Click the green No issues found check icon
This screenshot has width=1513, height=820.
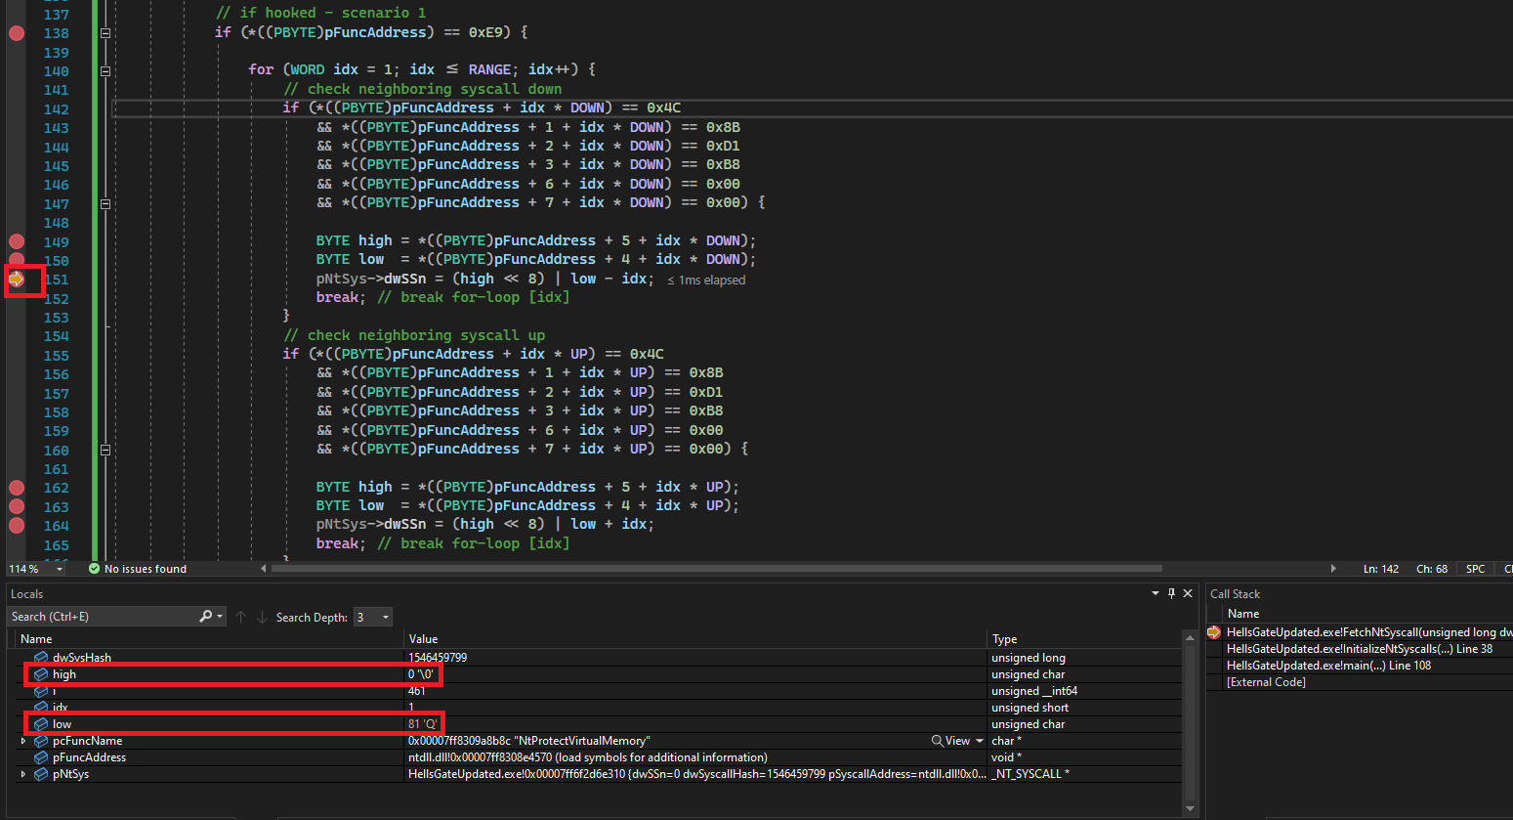coord(95,569)
